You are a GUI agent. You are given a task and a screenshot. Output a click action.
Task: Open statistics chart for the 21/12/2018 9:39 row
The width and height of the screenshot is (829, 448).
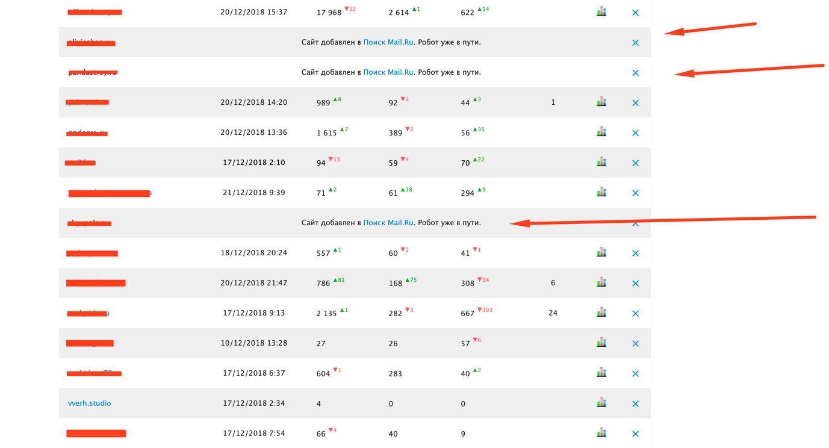(601, 192)
